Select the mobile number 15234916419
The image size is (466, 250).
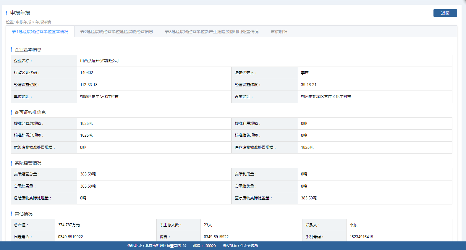[x=361, y=237]
